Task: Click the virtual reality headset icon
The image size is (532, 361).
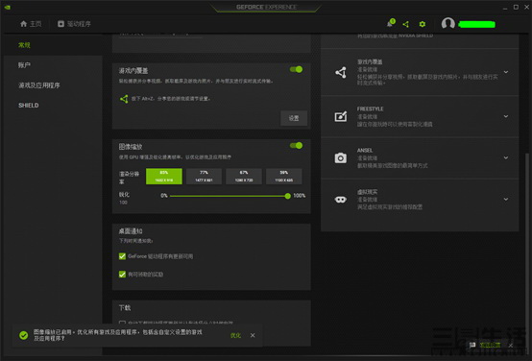Action: (341, 199)
